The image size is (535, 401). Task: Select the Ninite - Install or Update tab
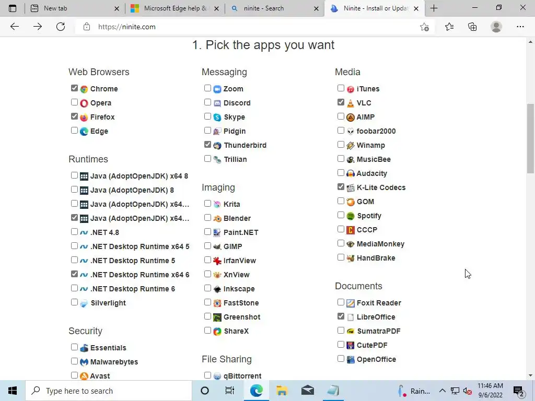[x=375, y=8]
